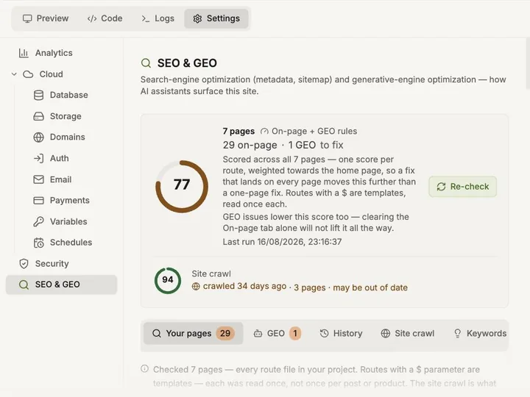Screen dimensions: 530x397
Task: Open the Auth settings
Action: pyautogui.click(x=59, y=158)
